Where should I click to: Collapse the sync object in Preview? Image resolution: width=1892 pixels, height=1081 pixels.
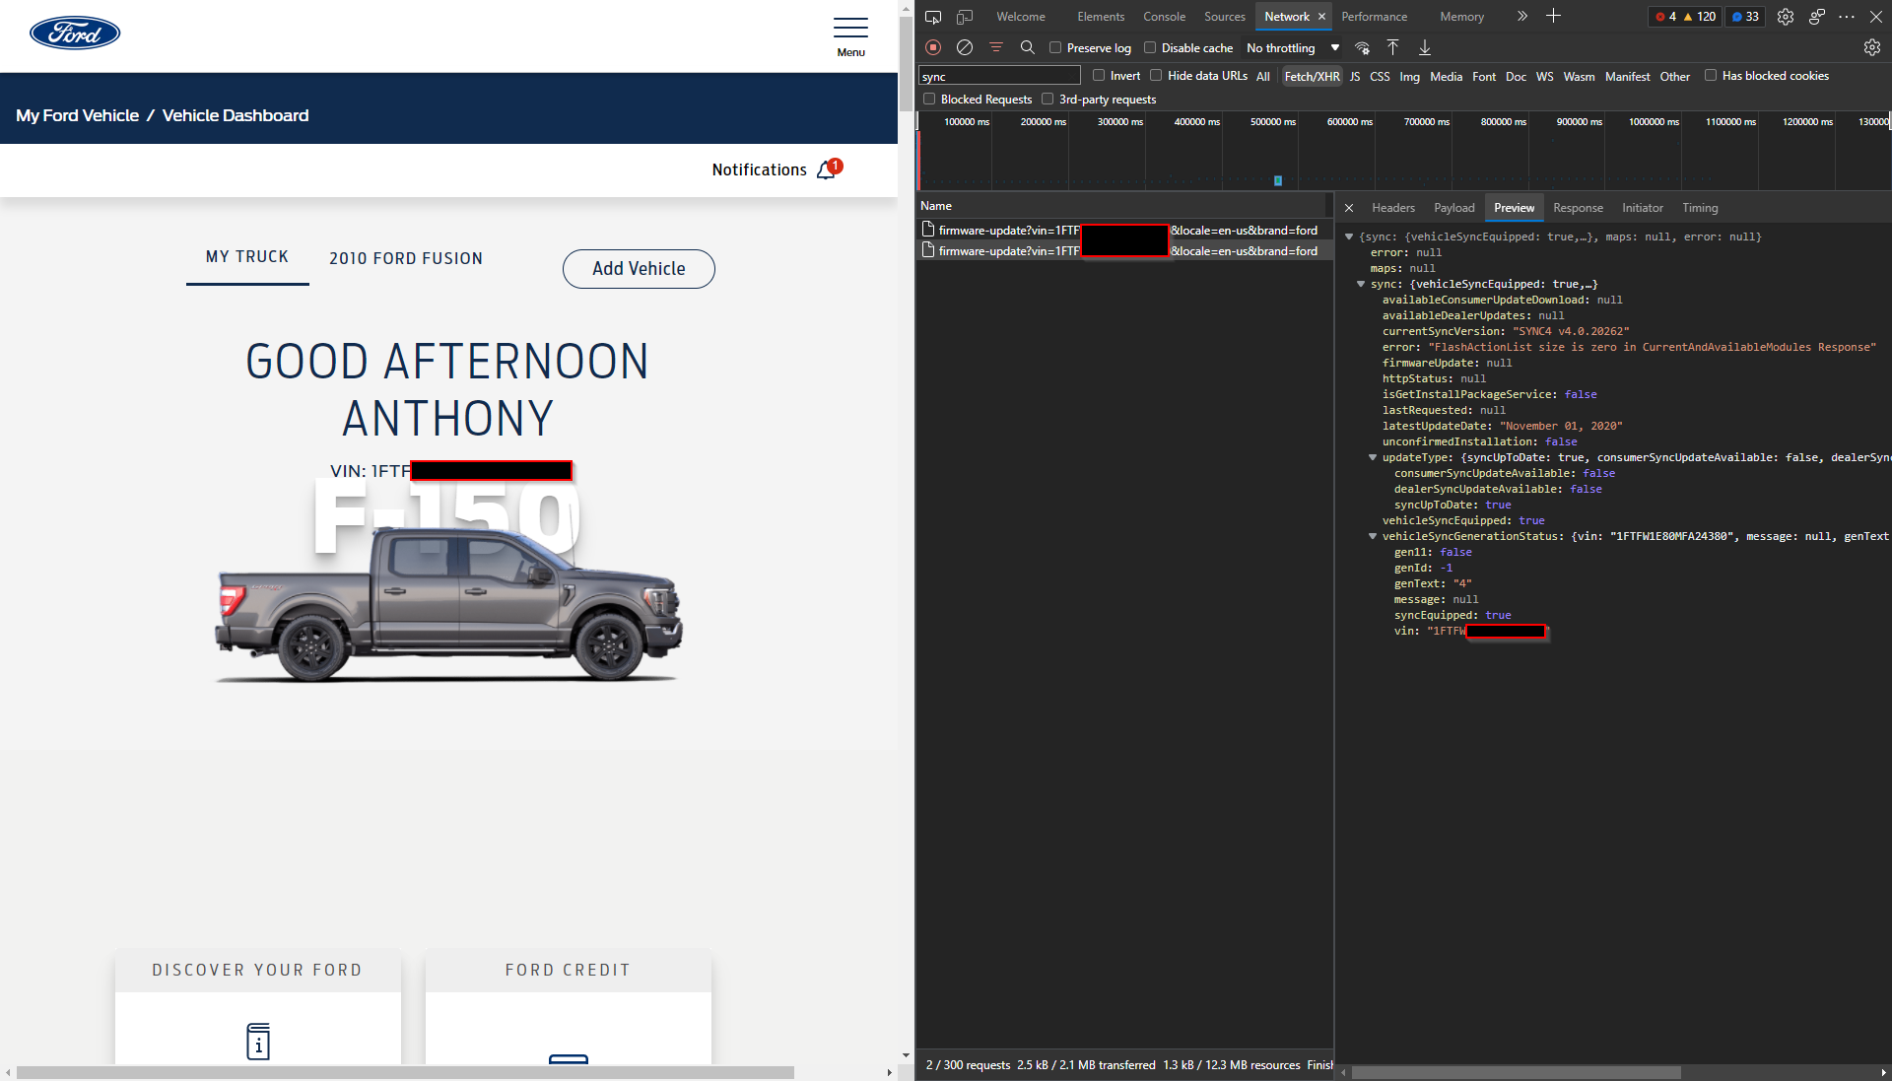tap(1363, 284)
